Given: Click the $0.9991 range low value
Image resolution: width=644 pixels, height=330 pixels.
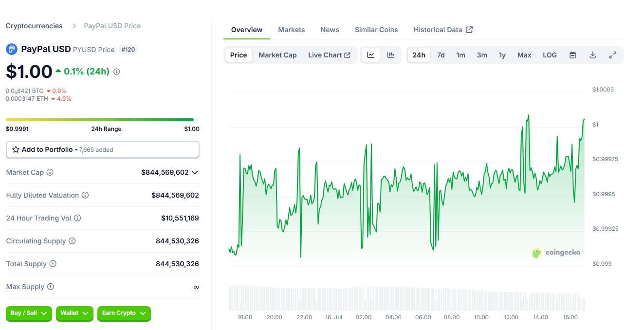Looking at the screenshot, I should pyautogui.click(x=17, y=129).
